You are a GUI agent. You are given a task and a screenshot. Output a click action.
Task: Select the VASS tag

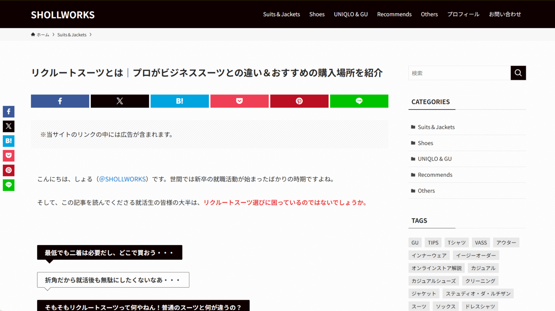click(x=481, y=242)
